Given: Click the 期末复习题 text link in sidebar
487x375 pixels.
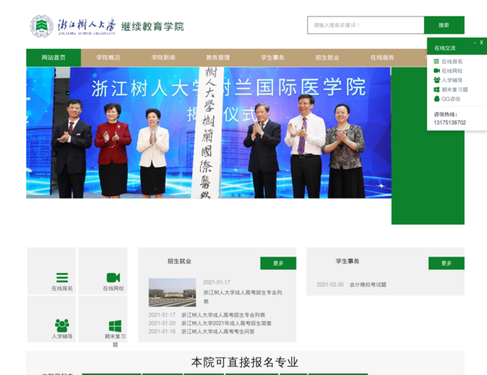Looking at the screenshot, I should pyautogui.click(x=455, y=89).
